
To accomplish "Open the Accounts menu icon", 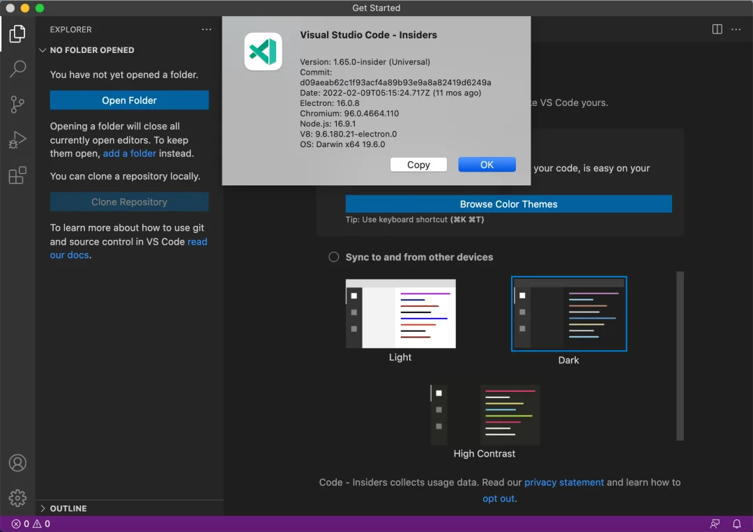I will (x=17, y=463).
